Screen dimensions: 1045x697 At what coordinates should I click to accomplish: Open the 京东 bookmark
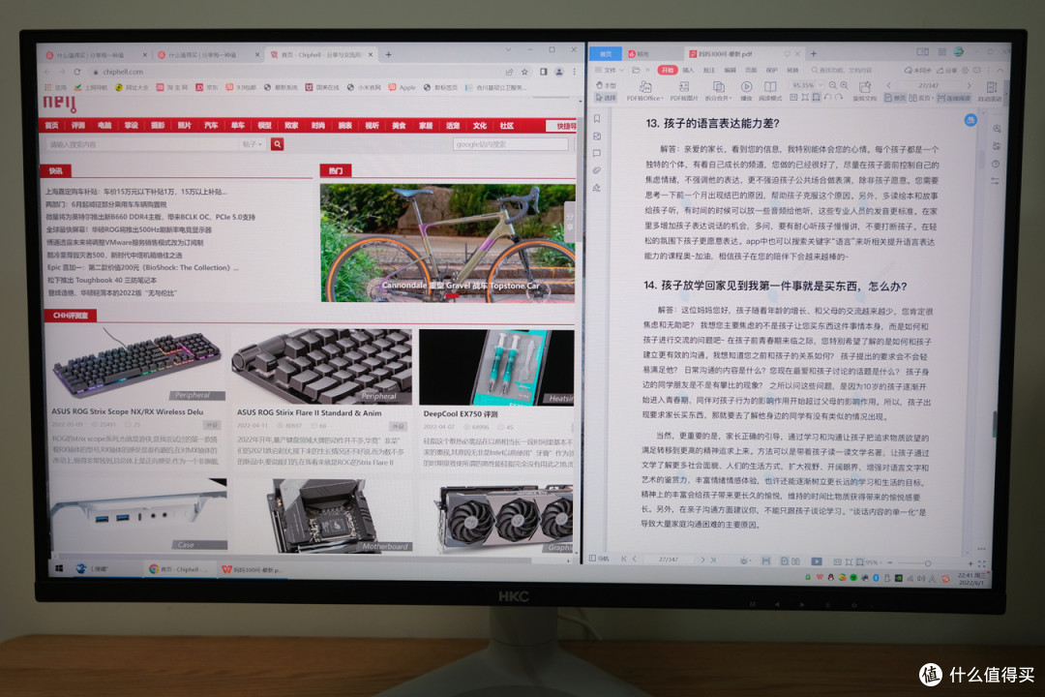(207, 87)
